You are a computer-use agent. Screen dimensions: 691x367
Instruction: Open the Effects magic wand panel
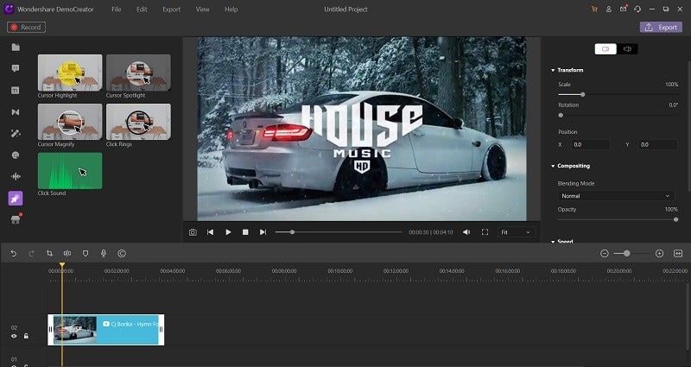(16, 134)
